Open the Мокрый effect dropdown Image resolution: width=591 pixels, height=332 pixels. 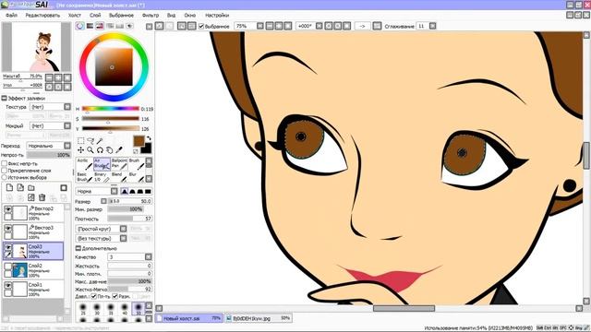50,125
